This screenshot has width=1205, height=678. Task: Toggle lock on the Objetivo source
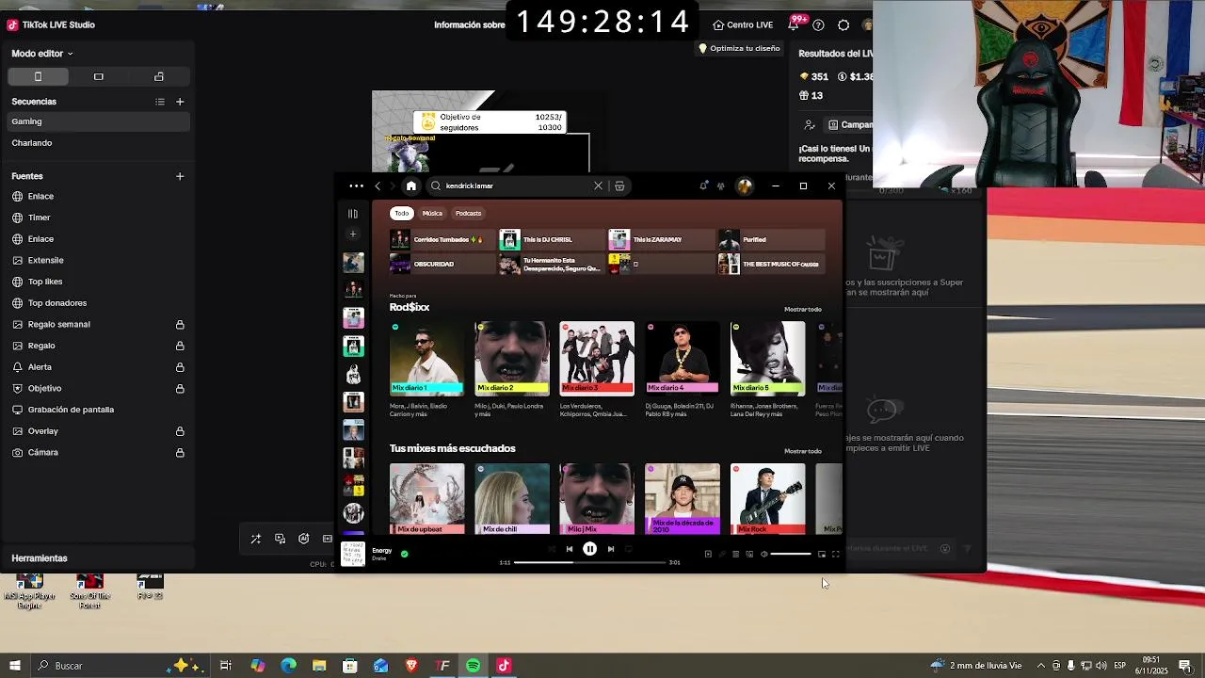[180, 389]
